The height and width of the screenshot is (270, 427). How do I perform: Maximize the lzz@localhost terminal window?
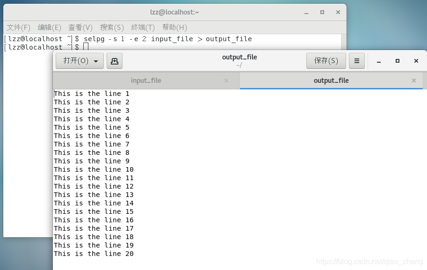[x=322, y=12]
